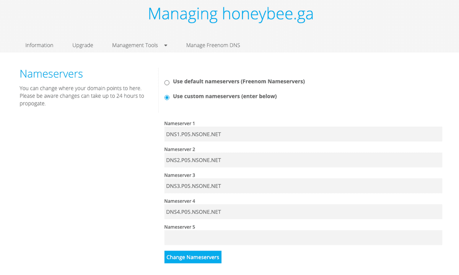Click the 'Use custom nameservers (enter below)' label text
The image size is (459, 275).
pyautogui.click(x=225, y=96)
